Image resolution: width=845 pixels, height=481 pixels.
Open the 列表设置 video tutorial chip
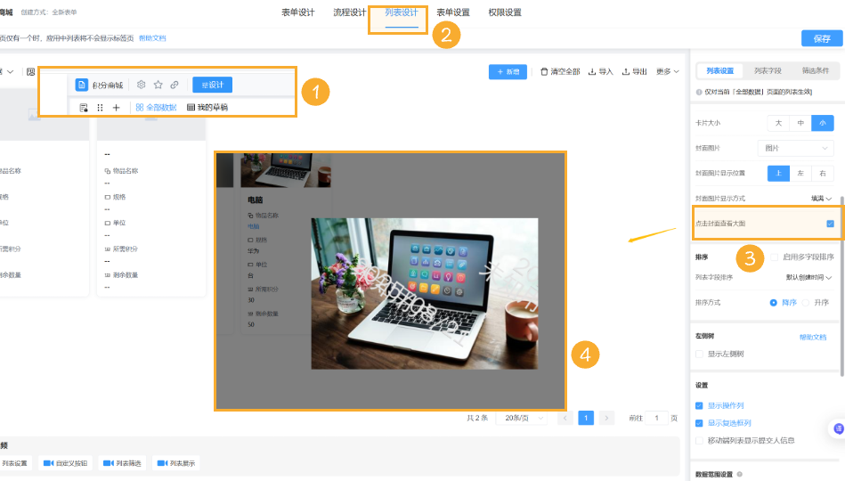tap(14, 463)
